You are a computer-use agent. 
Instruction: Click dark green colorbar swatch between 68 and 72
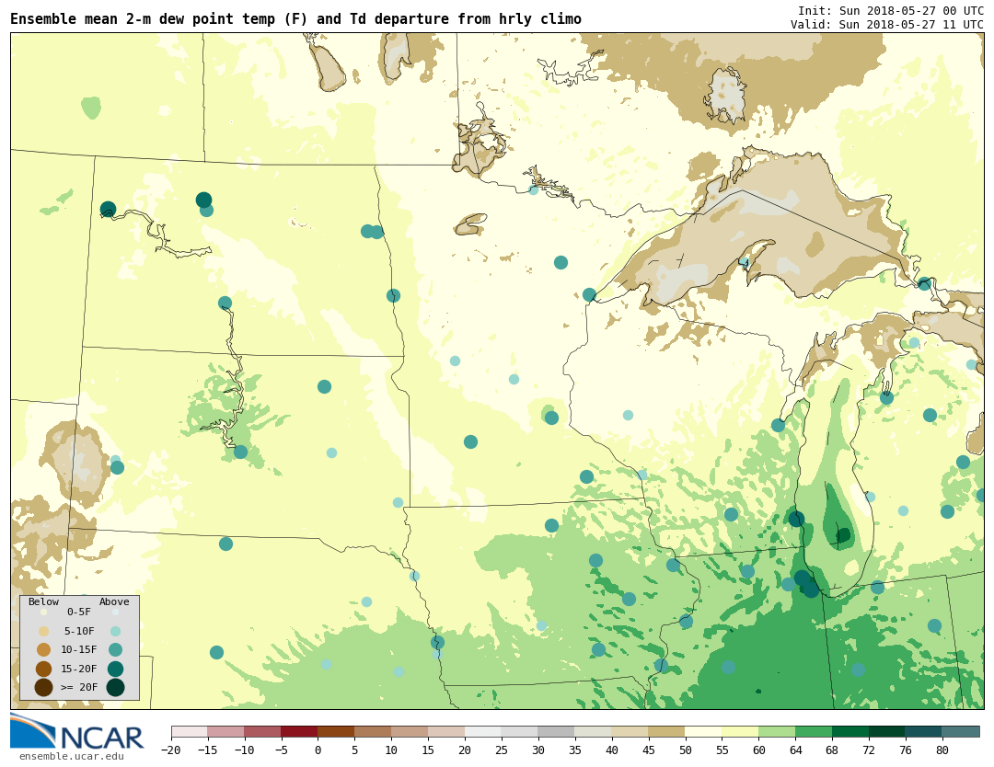pyautogui.click(x=851, y=731)
